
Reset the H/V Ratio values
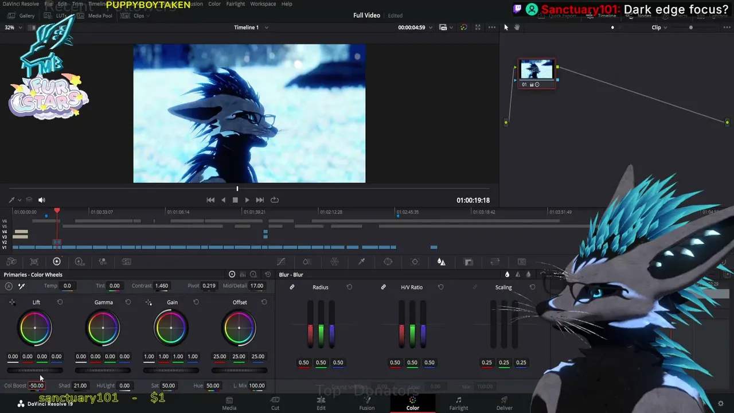pos(440,287)
